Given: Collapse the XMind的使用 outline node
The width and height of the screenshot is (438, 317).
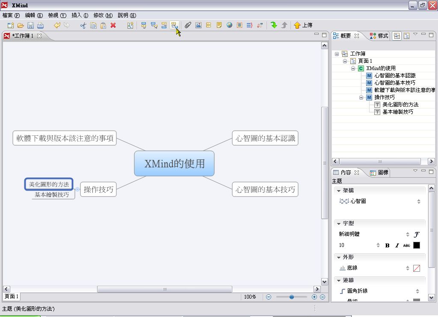Looking at the screenshot, I should pyautogui.click(x=353, y=68).
